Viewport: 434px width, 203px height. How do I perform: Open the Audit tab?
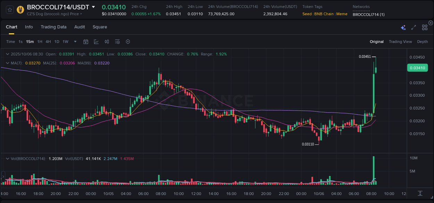80,27
